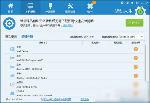This screenshot has height=103, width=150.
Task: Select Realtek High Definition Audio text
Action: pos(32,78)
